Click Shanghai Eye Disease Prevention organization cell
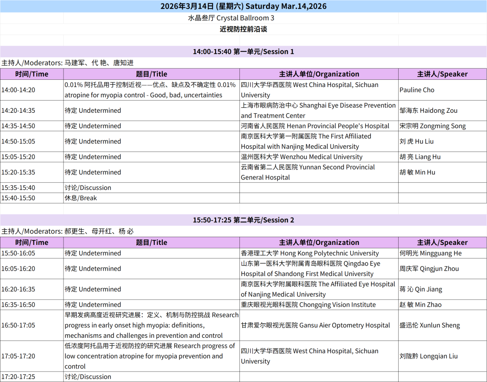 [318, 110]
